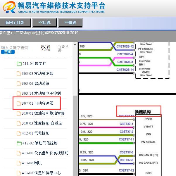This screenshot has height=176, width=176.
Task: Open the 310-03 速度控制-自适应 entry
Action: [x=42, y=123]
